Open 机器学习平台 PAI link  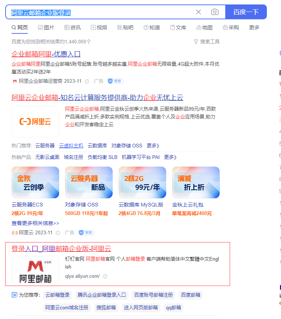pyautogui.click(x=141, y=157)
